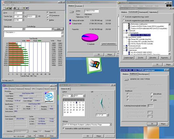The image size is (174, 139).
Task: Select Eszközök megjelenítése kapcsolódás szerint radio
Action: 124,21
